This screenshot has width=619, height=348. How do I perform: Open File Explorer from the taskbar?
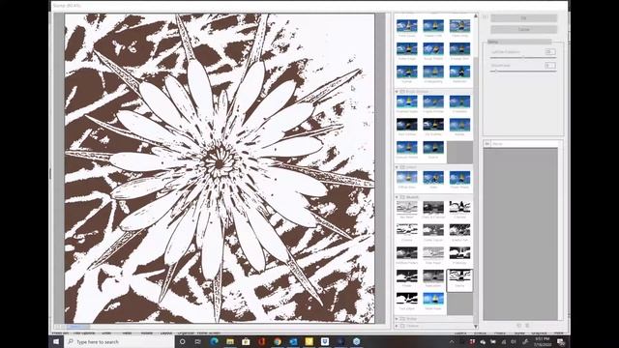(x=230, y=341)
